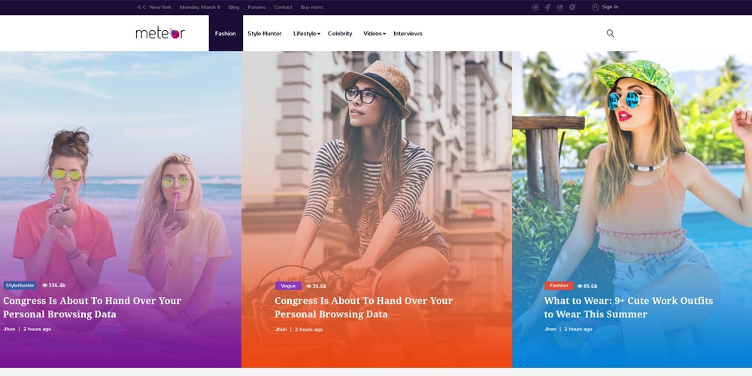
Task: Expand the Videos dropdown menu
Action: tap(374, 34)
